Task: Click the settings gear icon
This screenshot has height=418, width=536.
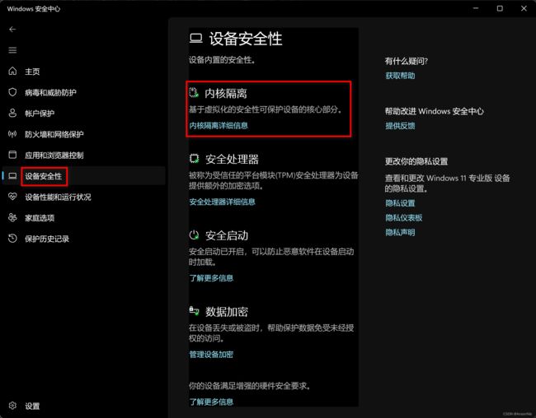Action: coord(12,406)
